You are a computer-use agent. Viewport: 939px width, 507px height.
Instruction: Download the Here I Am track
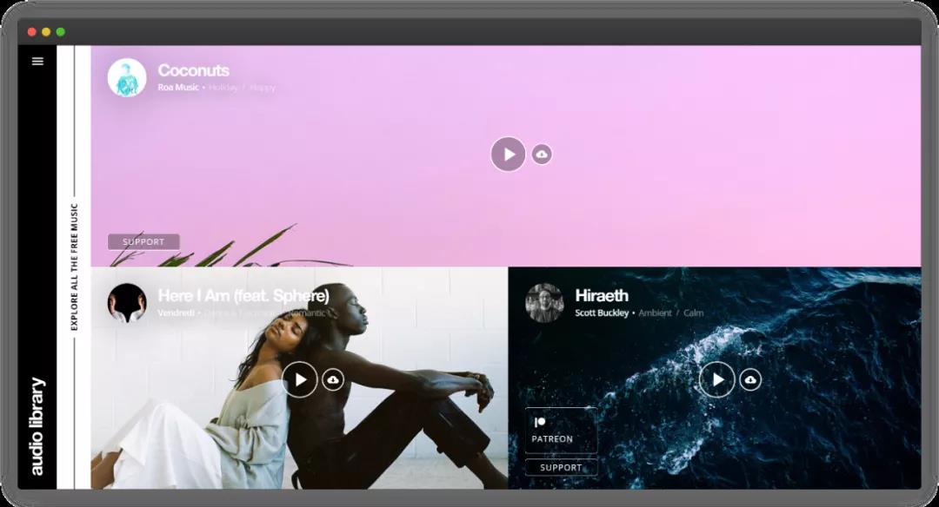pos(333,379)
